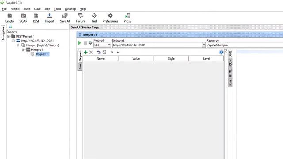Open the Step menu
The image size is (283, 159).
click(47, 9)
